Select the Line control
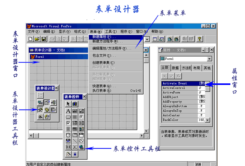The width and height of the screenshot is (245, 166). coord(75,141)
